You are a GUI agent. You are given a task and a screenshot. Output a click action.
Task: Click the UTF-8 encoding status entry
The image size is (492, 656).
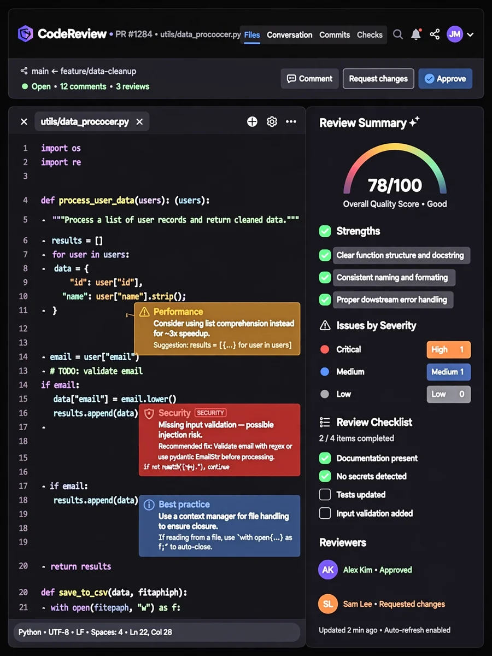click(58, 632)
